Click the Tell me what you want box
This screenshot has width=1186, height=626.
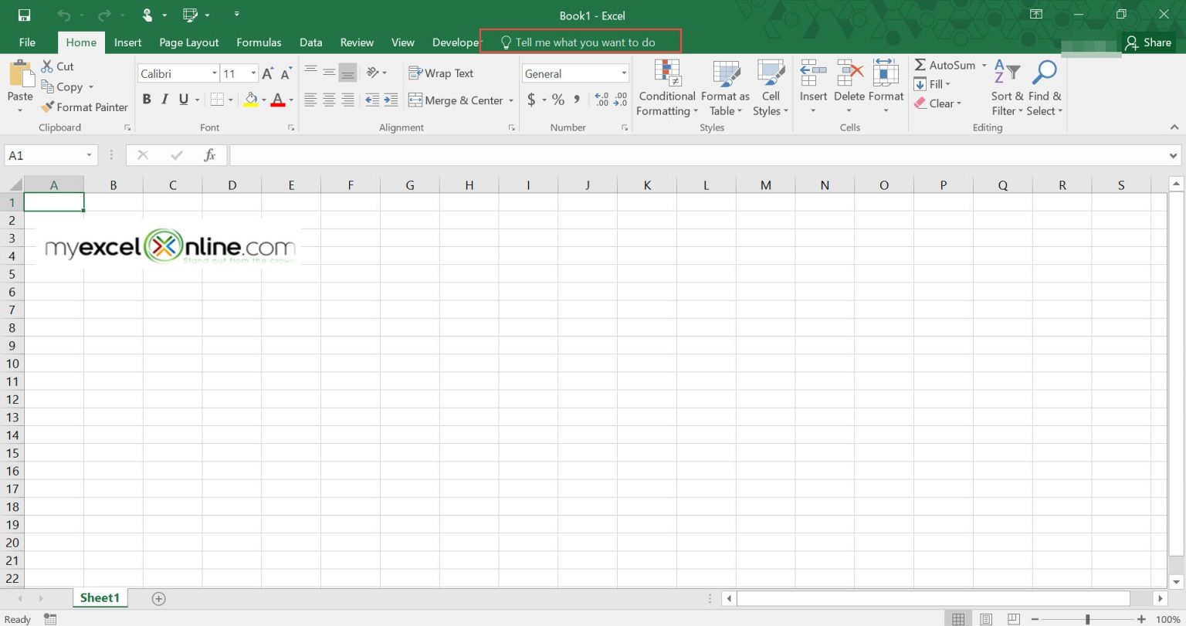pyautogui.click(x=581, y=42)
